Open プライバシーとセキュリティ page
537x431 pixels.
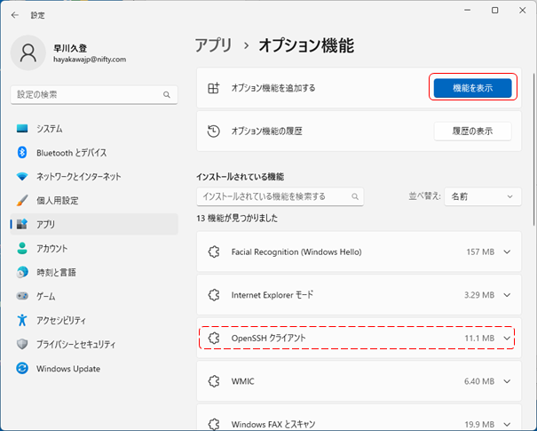[81, 345]
